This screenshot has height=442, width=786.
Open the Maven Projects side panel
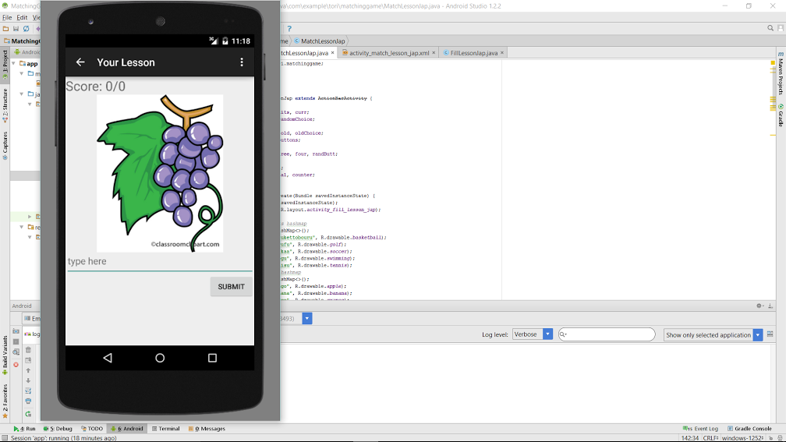[x=781, y=73]
